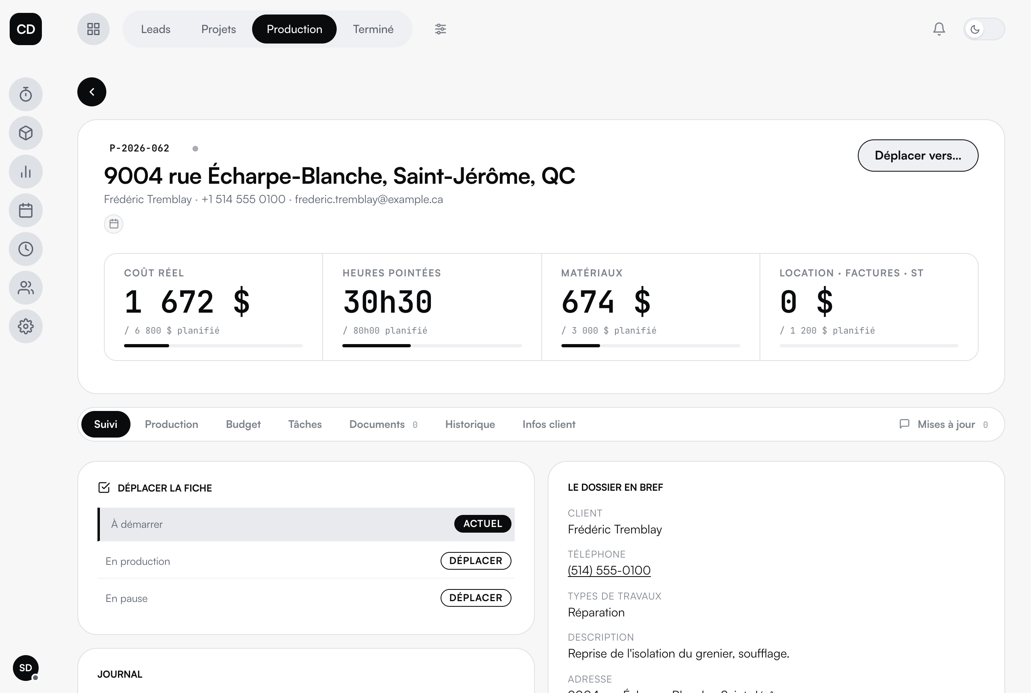Open the grid dashboard view icon
This screenshot has height=693, width=1031.
pos(93,29)
